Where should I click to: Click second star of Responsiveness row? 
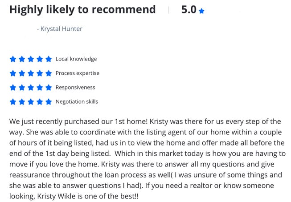point(22,88)
